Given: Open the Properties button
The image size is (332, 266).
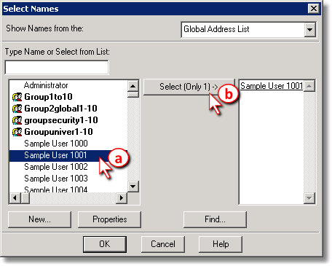Looking at the screenshot, I should (109, 219).
